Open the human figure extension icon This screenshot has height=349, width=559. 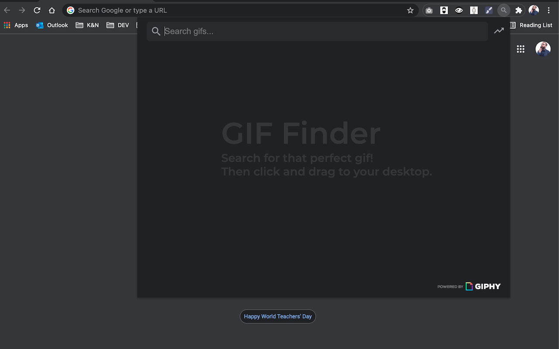(x=474, y=10)
